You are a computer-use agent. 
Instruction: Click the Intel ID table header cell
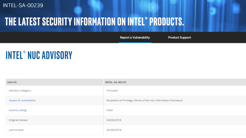(15, 82)
